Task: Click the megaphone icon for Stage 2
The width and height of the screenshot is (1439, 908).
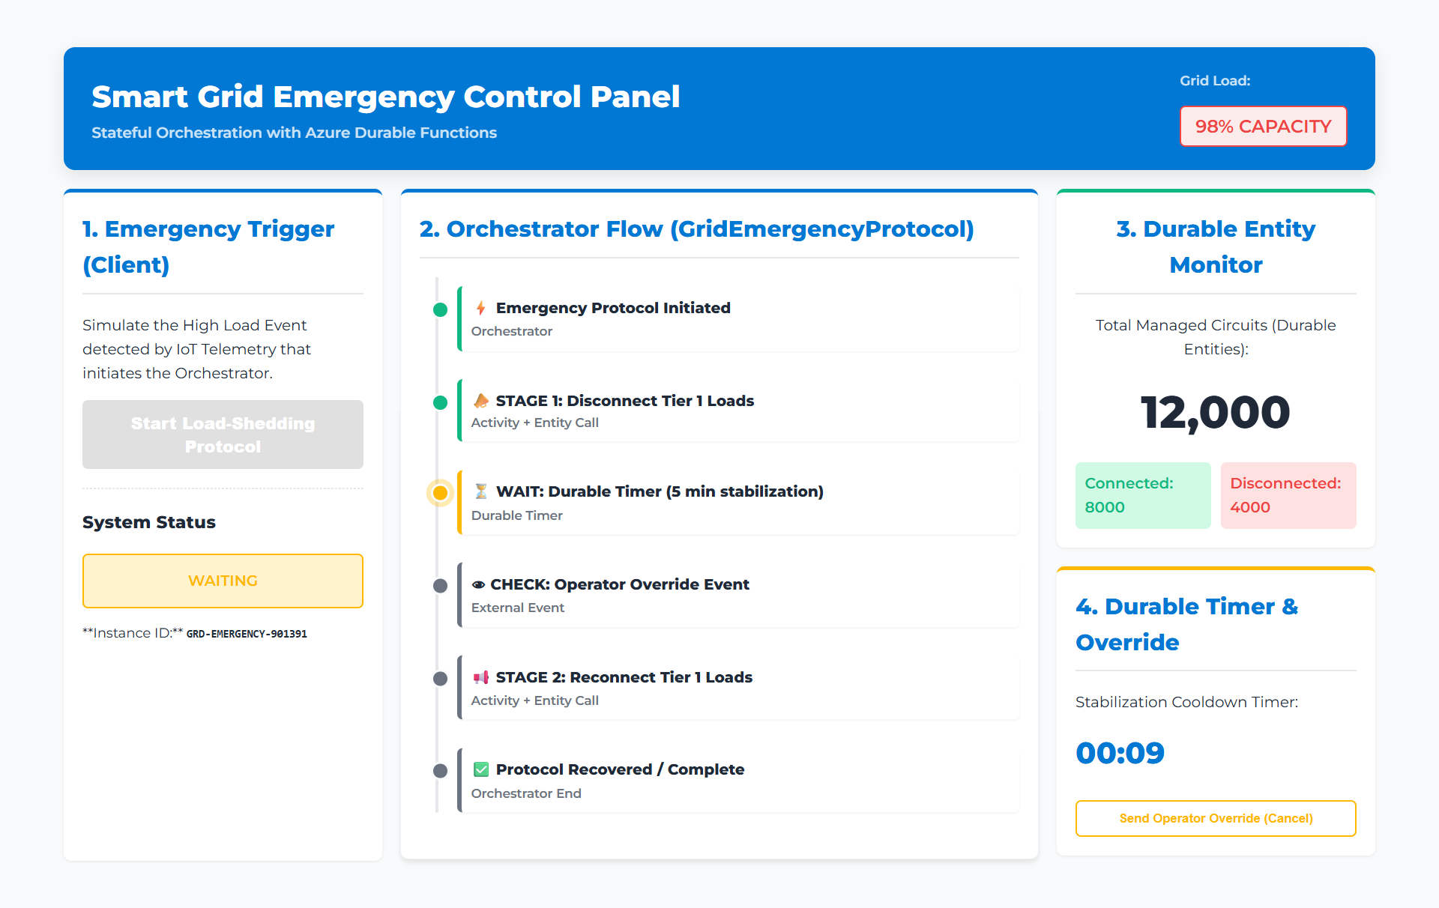Action: 481,677
